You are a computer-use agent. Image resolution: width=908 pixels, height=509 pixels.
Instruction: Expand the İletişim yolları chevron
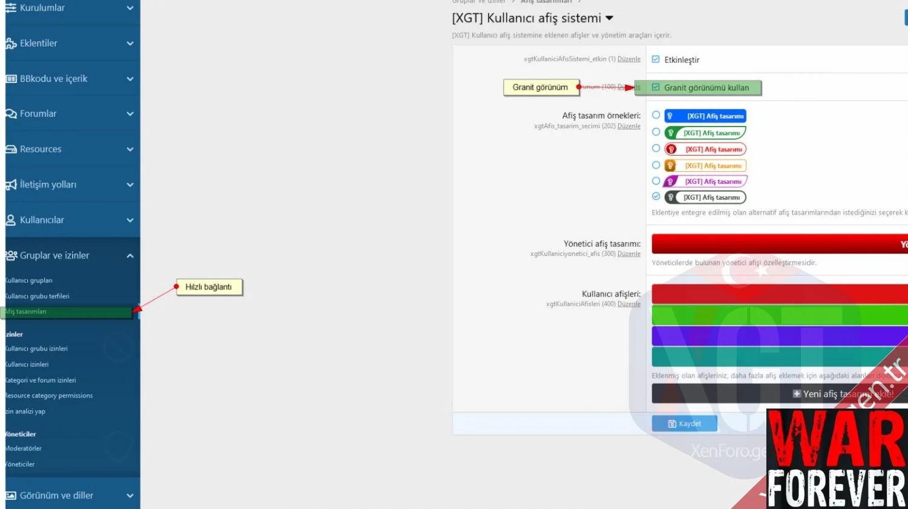pos(130,185)
